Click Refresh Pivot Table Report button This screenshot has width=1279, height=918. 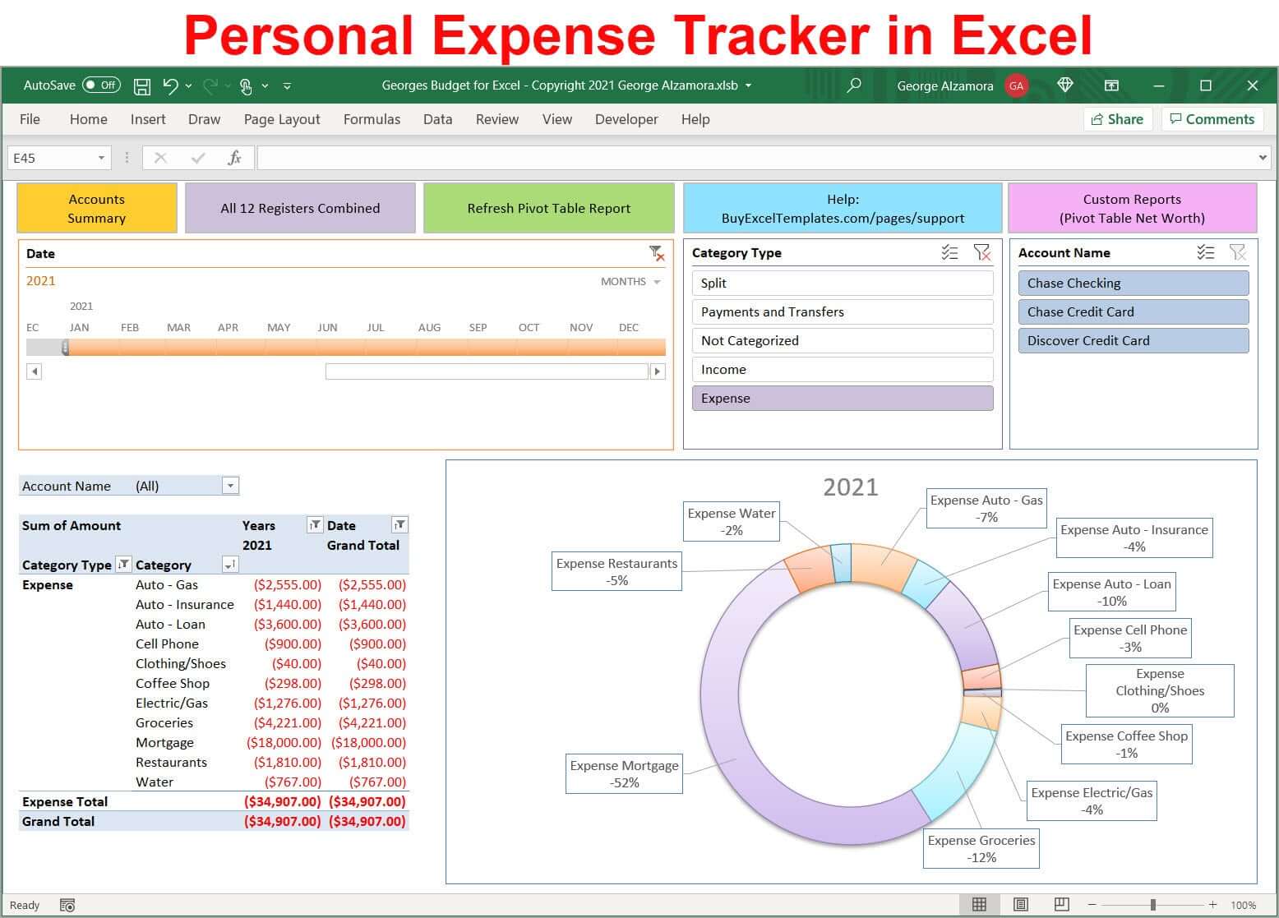pos(548,208)
